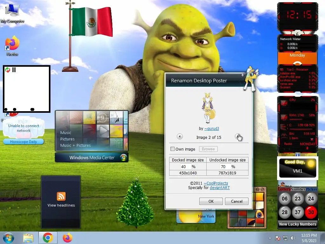Click the Docked image size percent field
Image resolution: width=325 pixels, height=244 pixels.
click(186, 166)
